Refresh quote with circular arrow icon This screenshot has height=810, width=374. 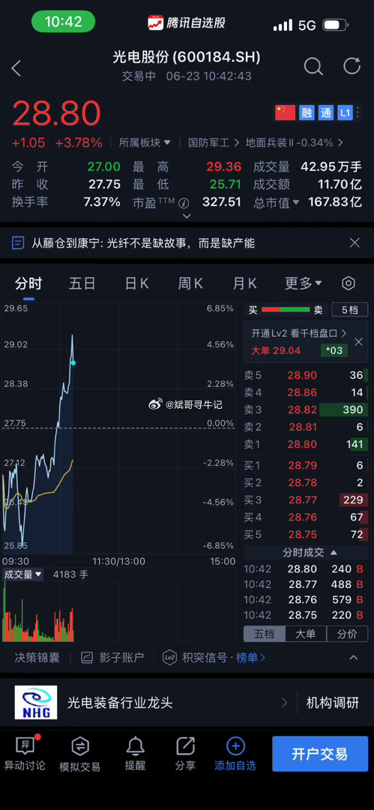coord(352,66)
